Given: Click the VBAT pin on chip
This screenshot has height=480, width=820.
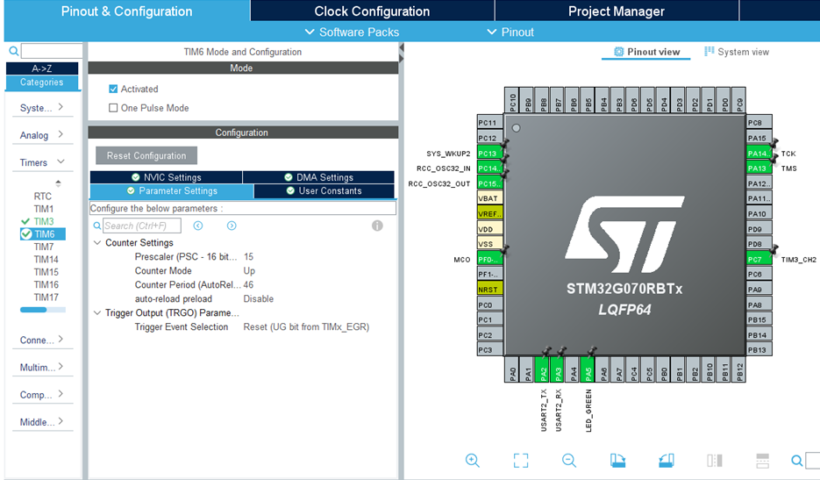Looking at the screenshot, I should click(x=490, y=198).
